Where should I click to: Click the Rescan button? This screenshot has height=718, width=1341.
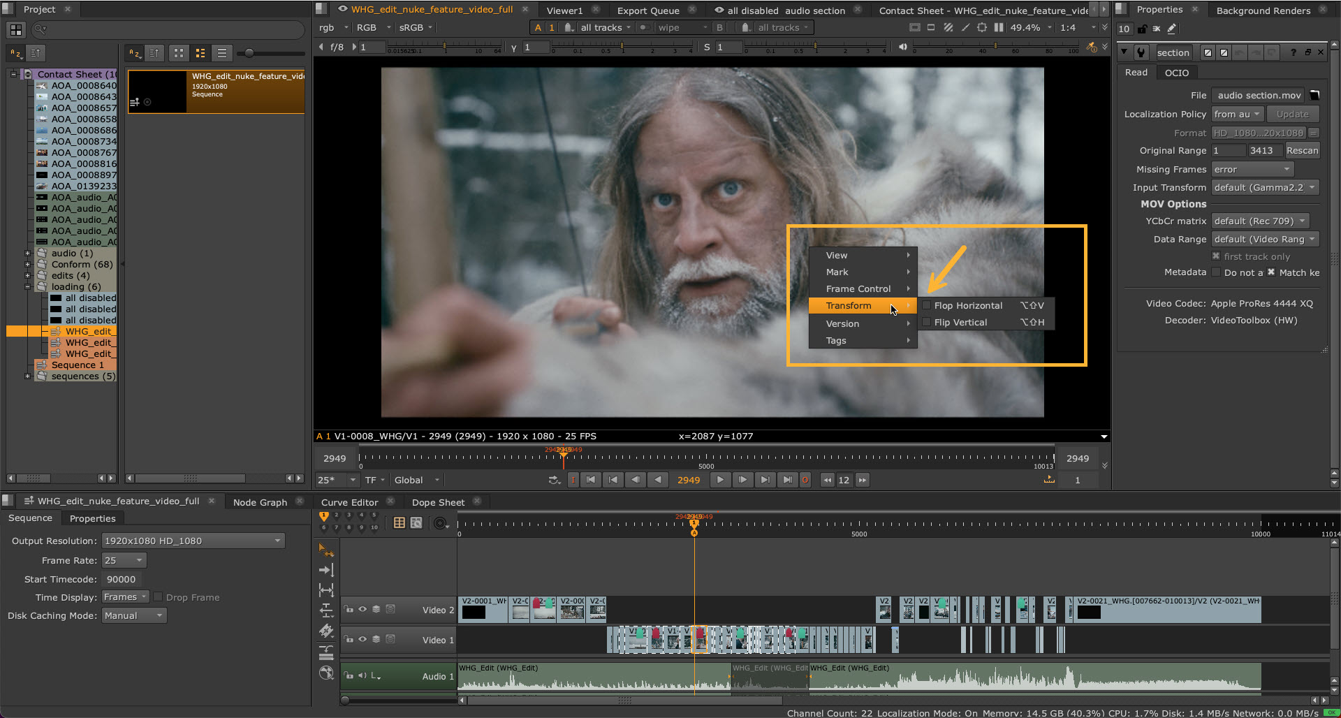point(1302,151)
